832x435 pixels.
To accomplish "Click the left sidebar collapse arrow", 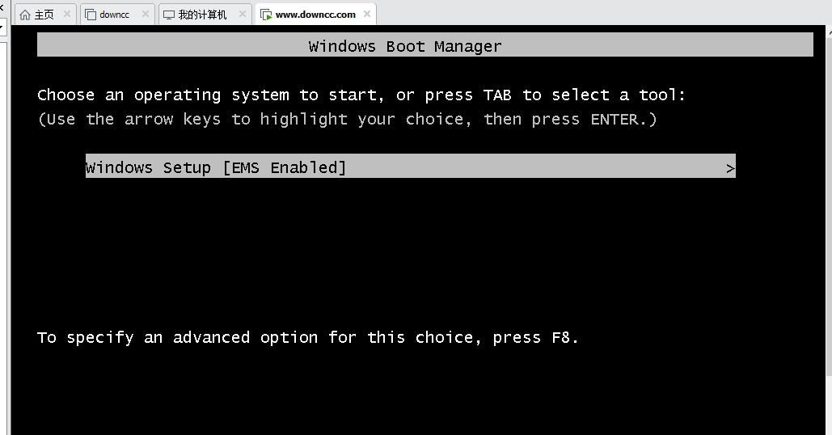I will (x=2, y=7).
